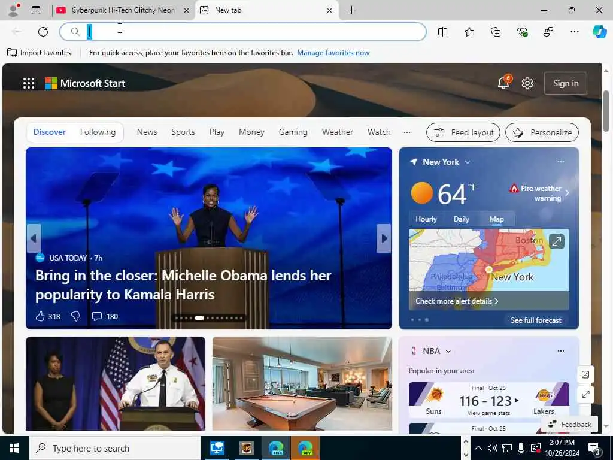Open the News category

pos(147,132)
